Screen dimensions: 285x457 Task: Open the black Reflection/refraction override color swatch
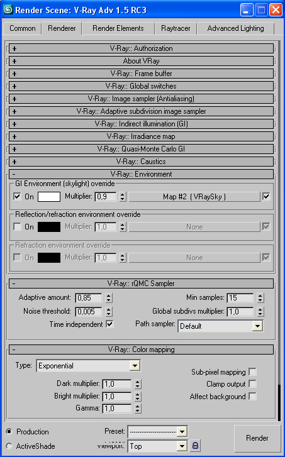(49, 227)
